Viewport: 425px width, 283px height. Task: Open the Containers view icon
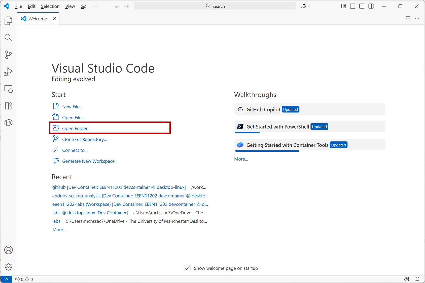[x=8, y=123]
